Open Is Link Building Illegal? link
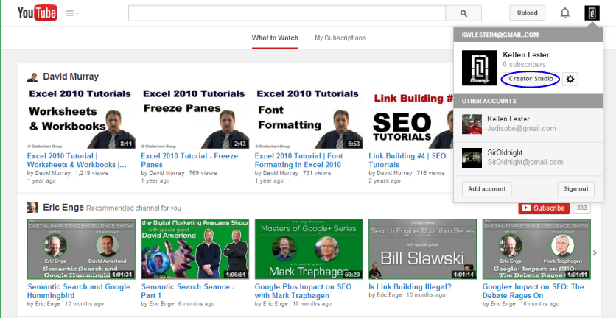 click(410, 287)
